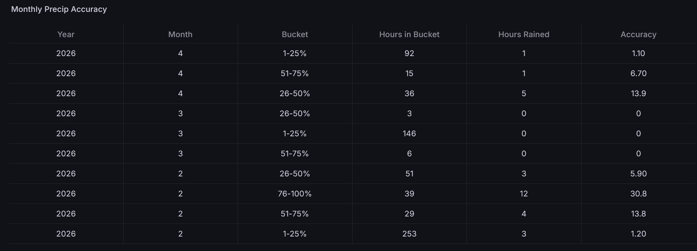Sort table by the Year column header
The height and width of the screenshot is (251, 697).
pos(66,35)
